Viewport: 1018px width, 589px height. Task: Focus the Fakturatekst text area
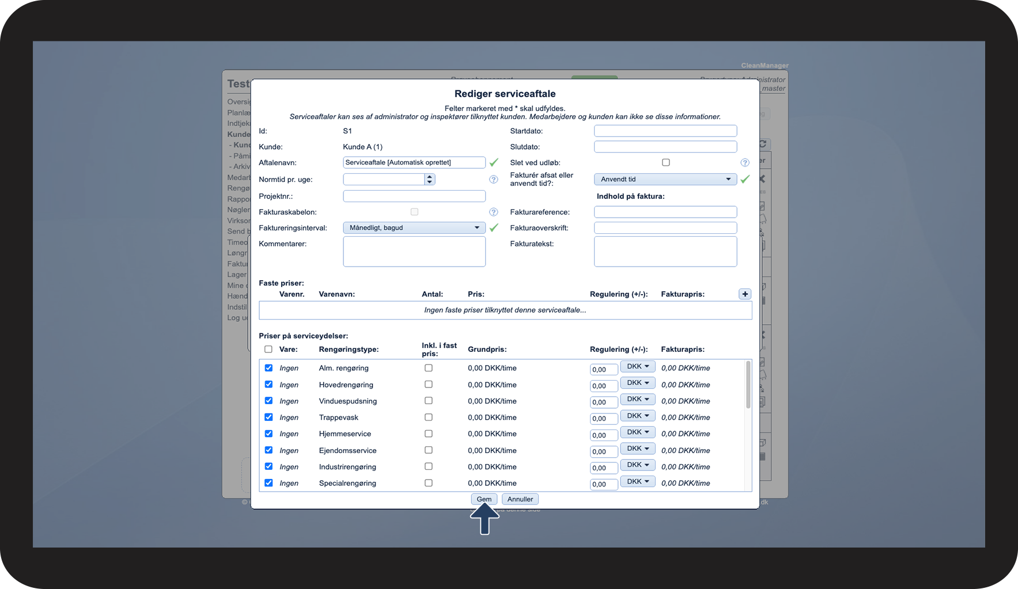tap(665, 252)
